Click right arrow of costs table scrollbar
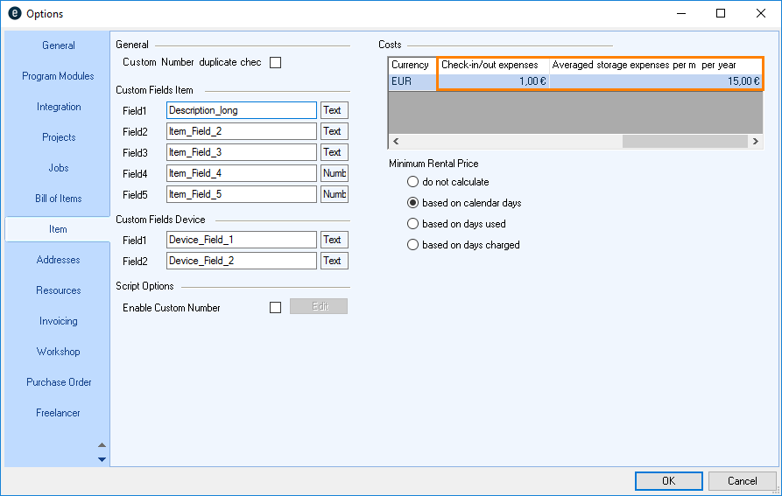782x496 pixels. coord(755,141)
